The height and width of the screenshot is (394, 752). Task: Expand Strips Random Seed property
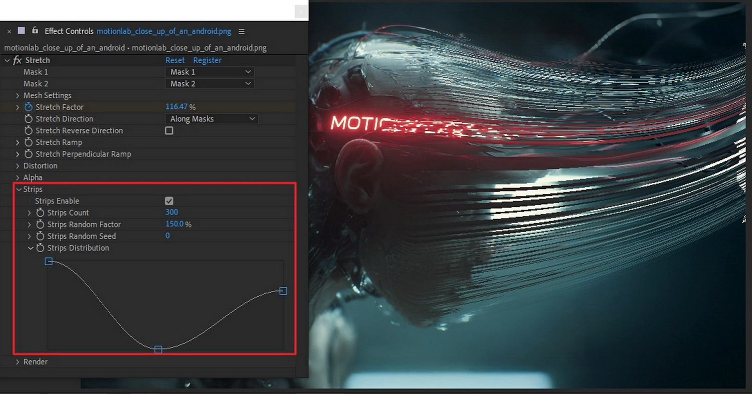point(30,236)
